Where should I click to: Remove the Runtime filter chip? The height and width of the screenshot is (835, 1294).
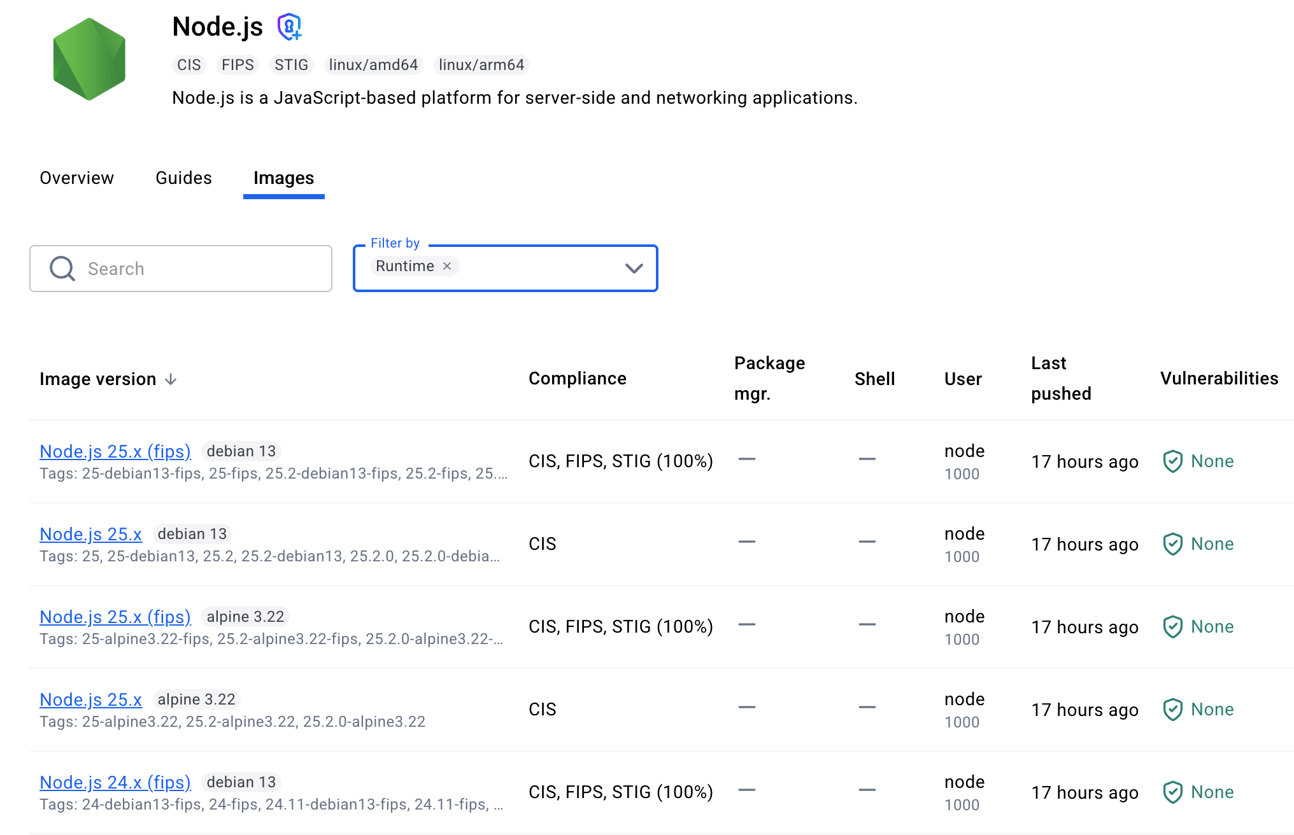pyautogui.click(x=447, y=266)
